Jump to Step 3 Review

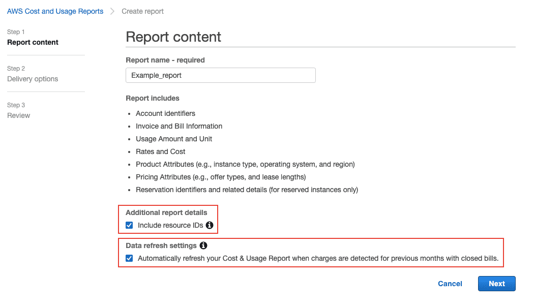tap(19, 115)
